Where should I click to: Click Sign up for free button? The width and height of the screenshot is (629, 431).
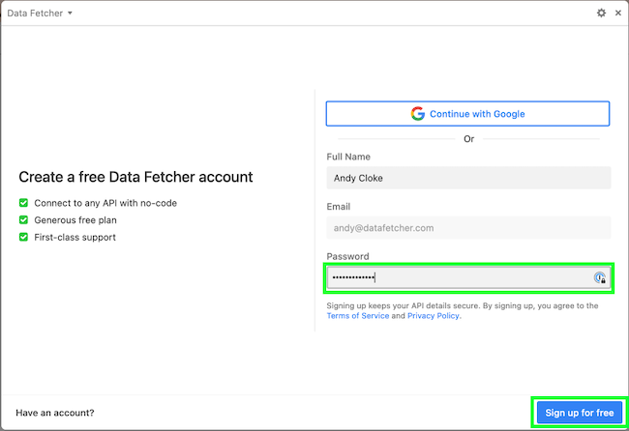(x=580, y=413)
